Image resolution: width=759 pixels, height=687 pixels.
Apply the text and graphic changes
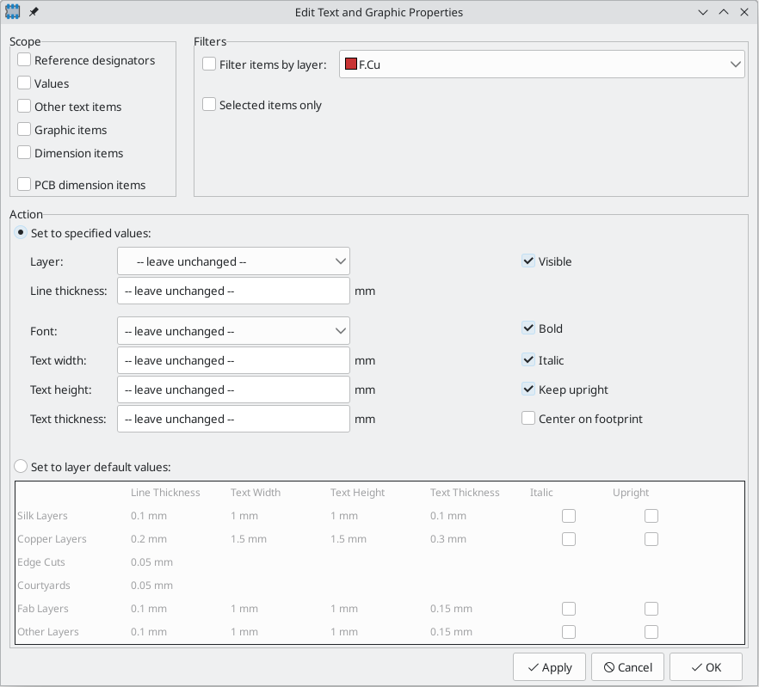pyautogui.click(x=549, y=666)
